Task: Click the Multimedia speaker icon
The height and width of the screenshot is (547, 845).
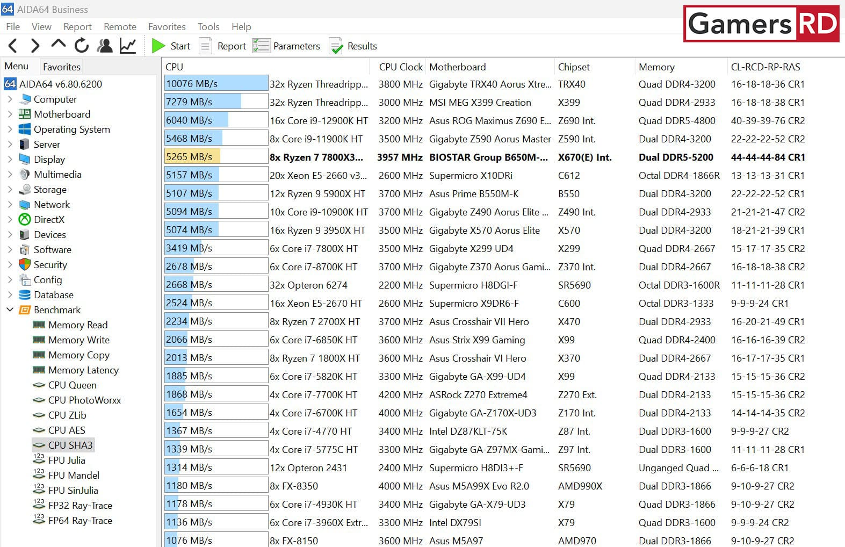Action: [x=25, y=175]
